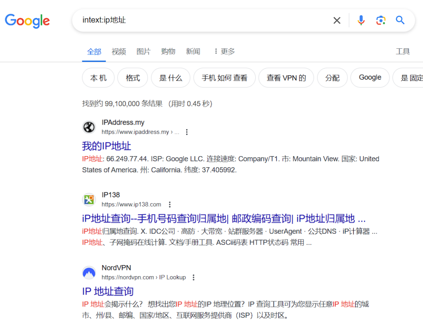
Task: Click the IP138 site favicon
Action: point(89,200)
